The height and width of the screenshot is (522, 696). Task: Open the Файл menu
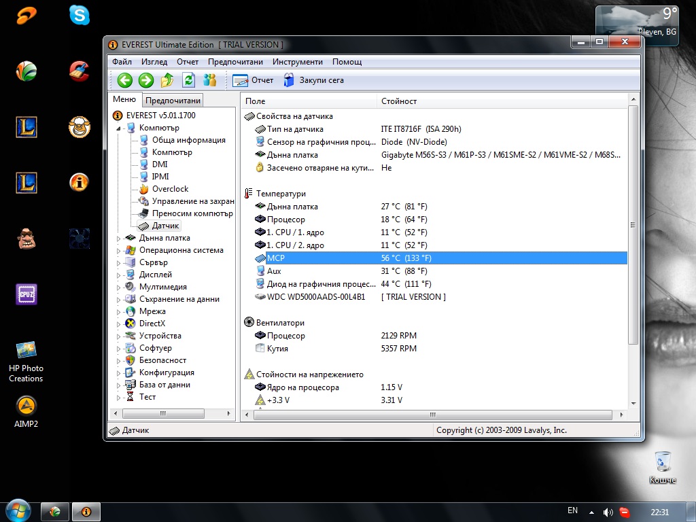122,62
